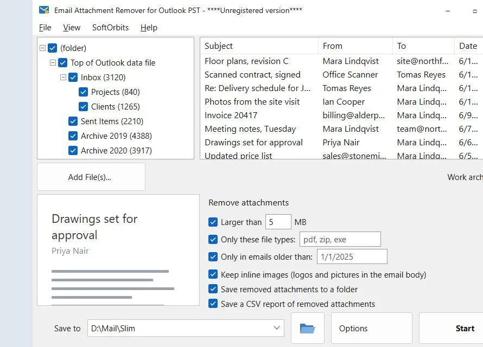Select Drawings set for approval email row

[341, 142]
